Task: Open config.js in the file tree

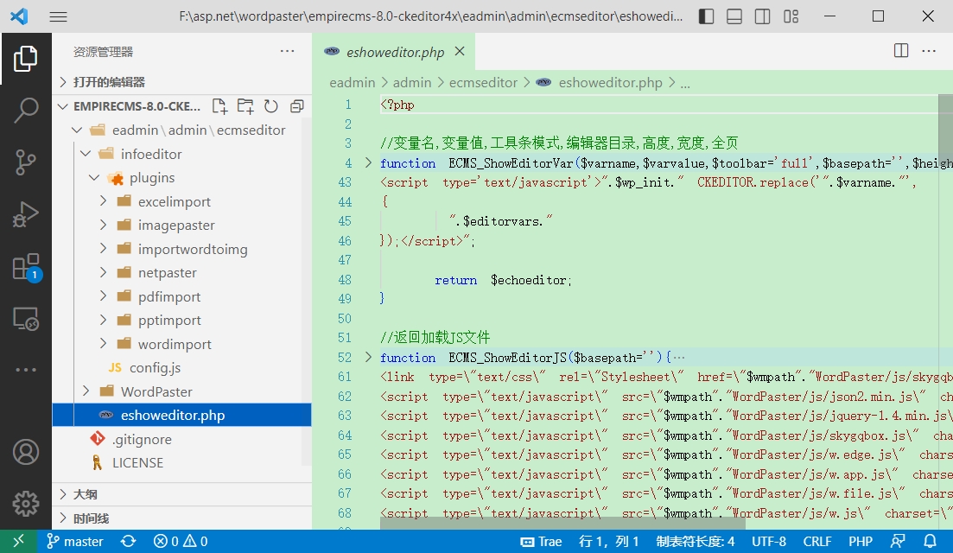Action: (155, 367)
